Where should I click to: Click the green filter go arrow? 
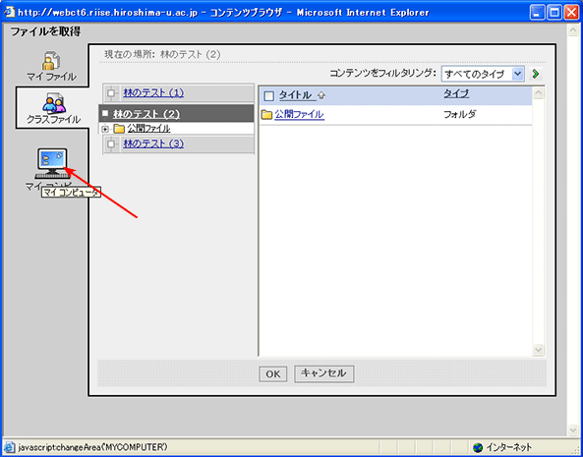[x=536, y=75]
